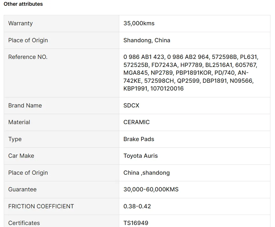Click the 0.38-0.42 friction value
The image size is (275, 227).
tap(137, 206)
